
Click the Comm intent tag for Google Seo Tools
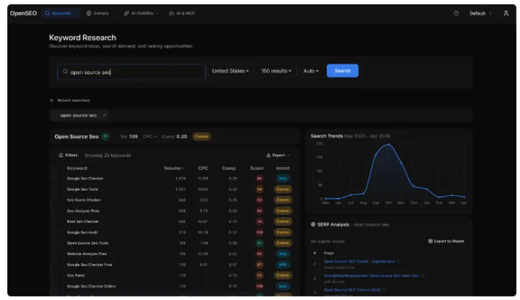point(283,189)
